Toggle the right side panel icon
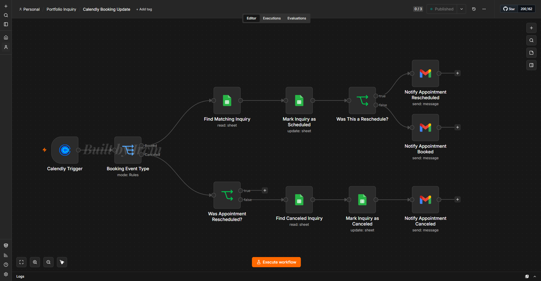 pyautogui.click(x=531, y=65)
